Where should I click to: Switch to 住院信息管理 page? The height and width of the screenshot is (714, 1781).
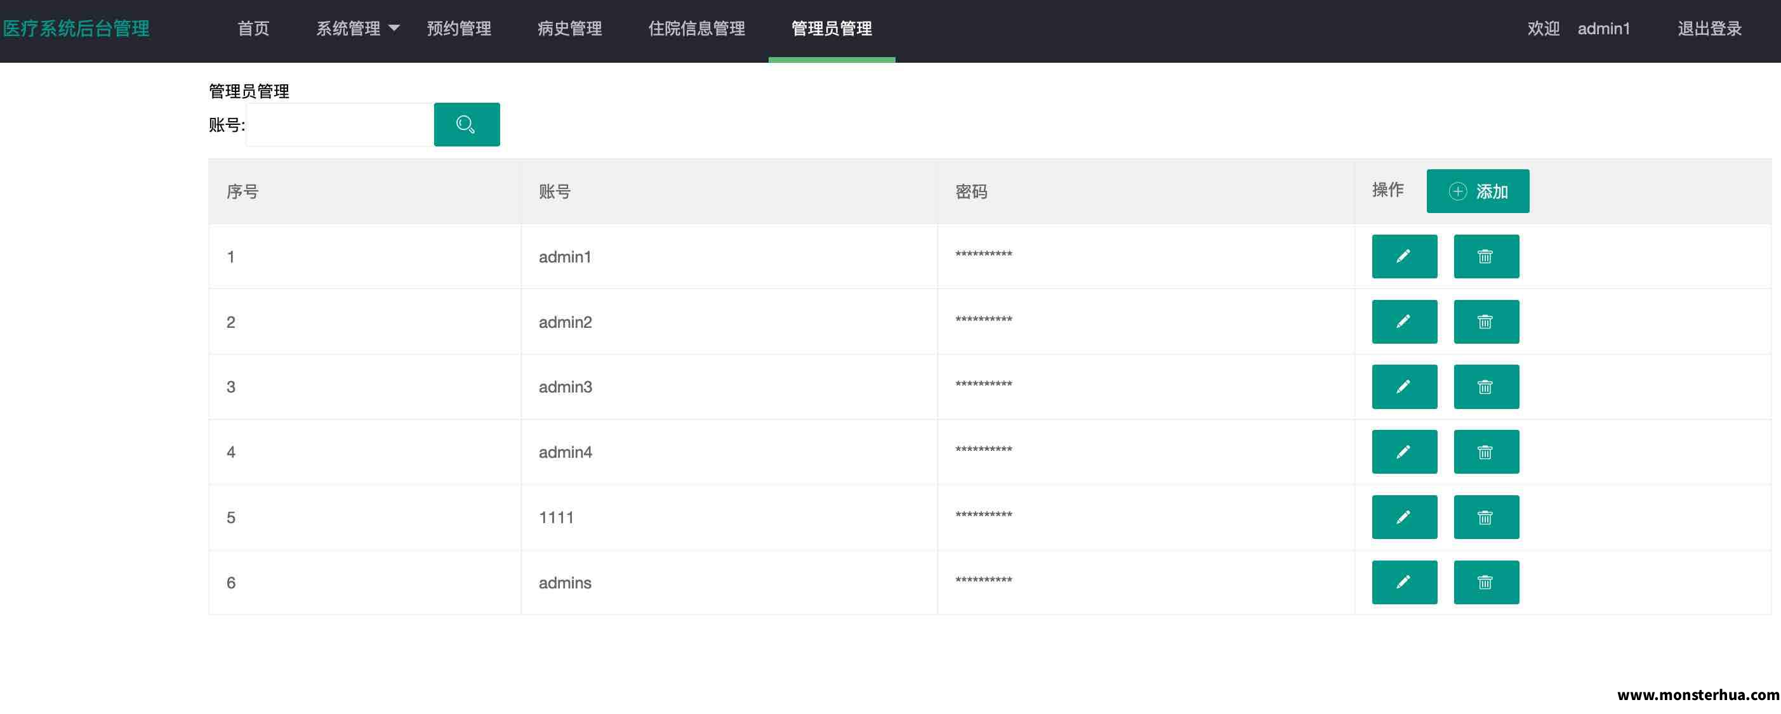696,29
